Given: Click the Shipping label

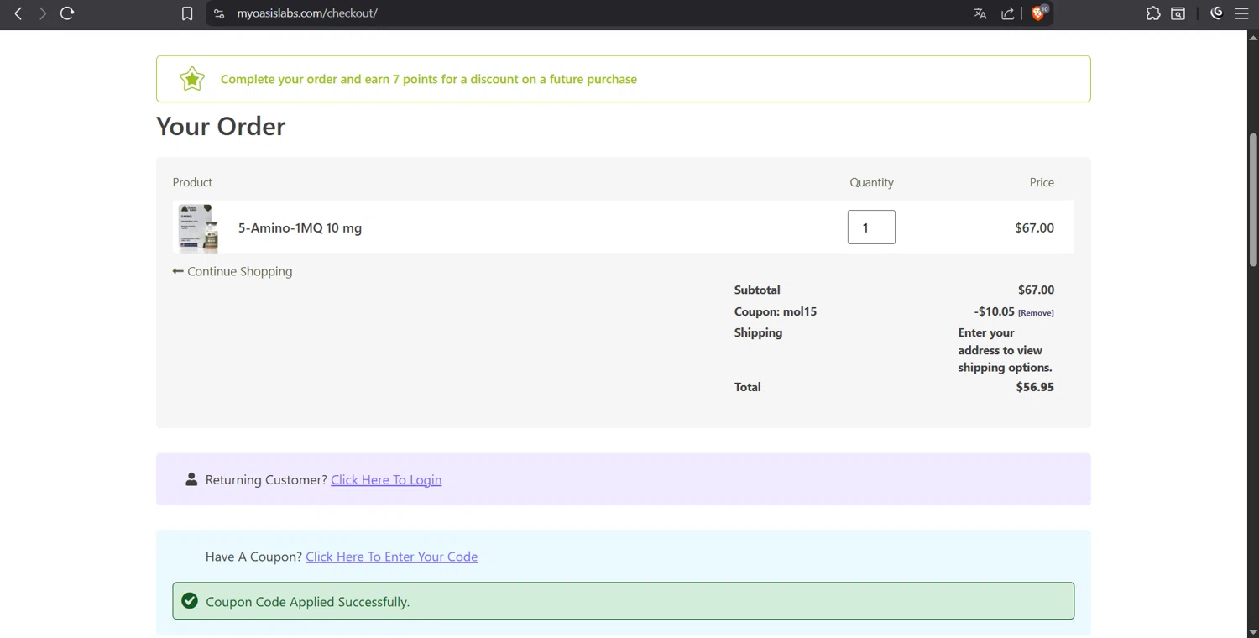Looking at the screenshot, I should [x=758, y=332].
